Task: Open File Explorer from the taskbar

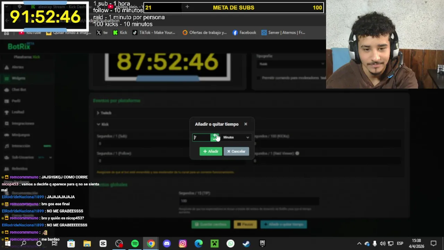Action: (87, 244)
